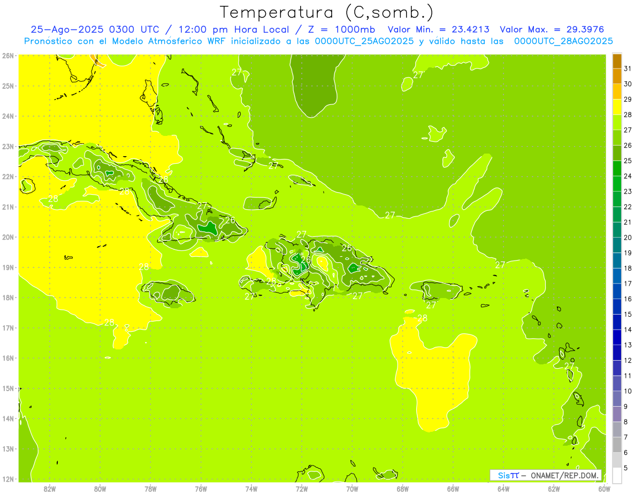Click the longitude axis label 60W
Viewport: 642px width, 496px height.
click(x=605, y=489)
